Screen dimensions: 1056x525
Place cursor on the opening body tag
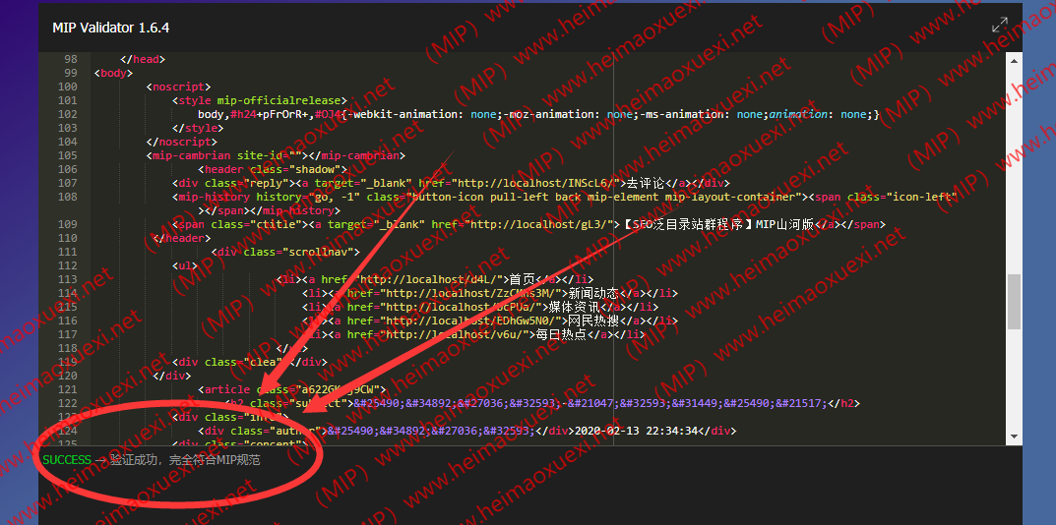coord(111,73)
